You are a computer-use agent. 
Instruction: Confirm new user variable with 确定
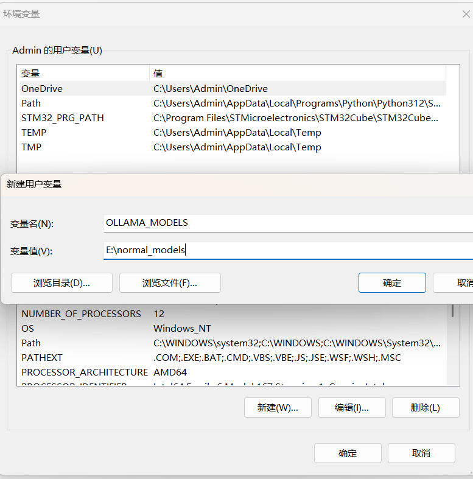(x=391, y=283)
